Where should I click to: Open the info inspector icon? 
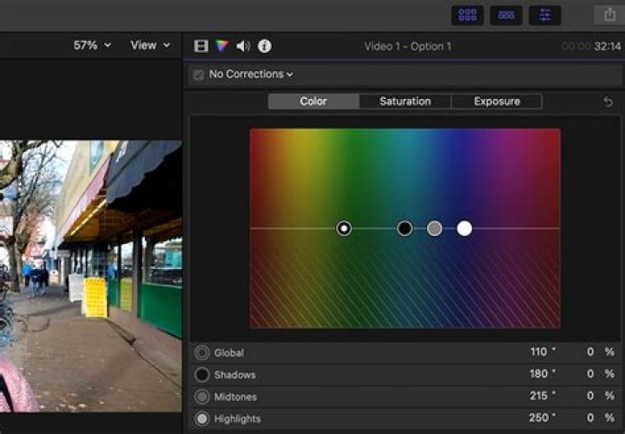click(x=265, y=46)
